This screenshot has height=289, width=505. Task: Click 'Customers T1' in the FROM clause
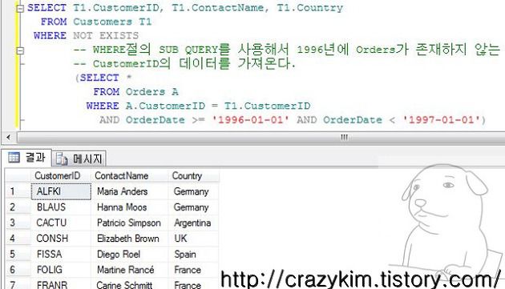click(112, 22)
